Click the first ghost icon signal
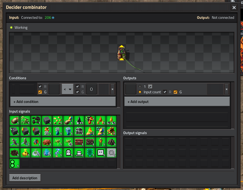This screenshot has height=190, width=243. 68,153
